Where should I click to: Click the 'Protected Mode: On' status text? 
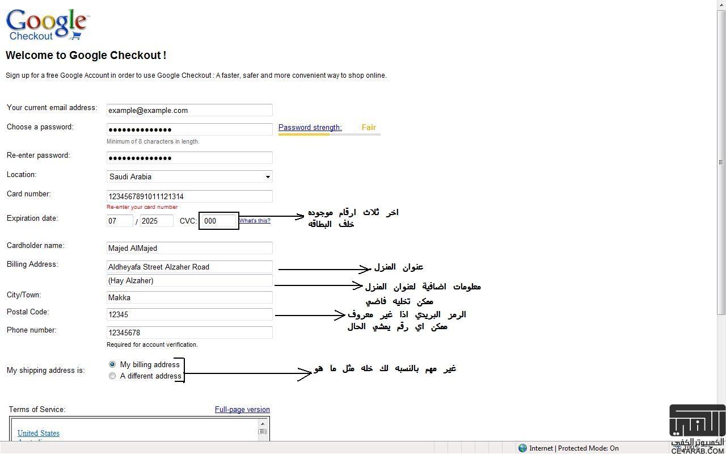coord(588,448)
